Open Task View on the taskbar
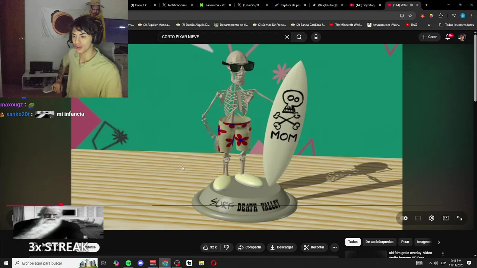The image size is (477, 268). click(104, 263)
